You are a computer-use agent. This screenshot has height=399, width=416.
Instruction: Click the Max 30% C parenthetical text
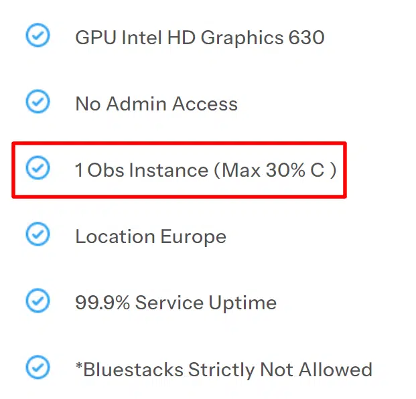(275, 170)
